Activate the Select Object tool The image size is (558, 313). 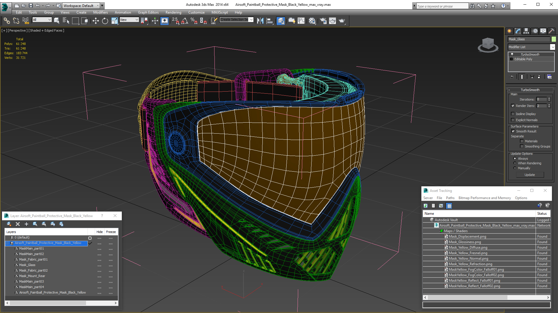pyautogui.click(x=57, y=21)
